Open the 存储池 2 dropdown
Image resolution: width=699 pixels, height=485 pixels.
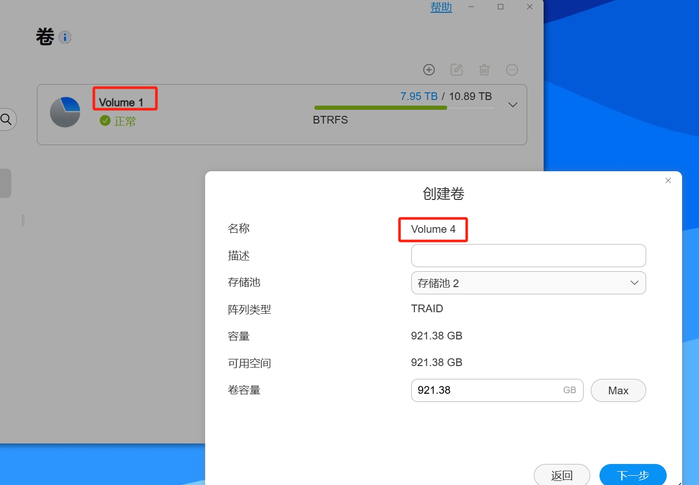528,282
